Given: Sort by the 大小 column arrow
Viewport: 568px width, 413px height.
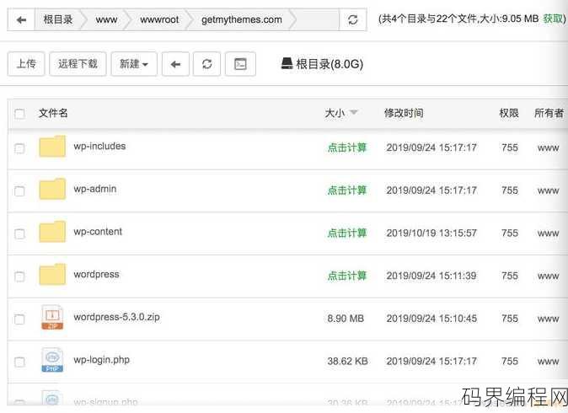Looking at the screenshot, I should (x=354, y=112).
